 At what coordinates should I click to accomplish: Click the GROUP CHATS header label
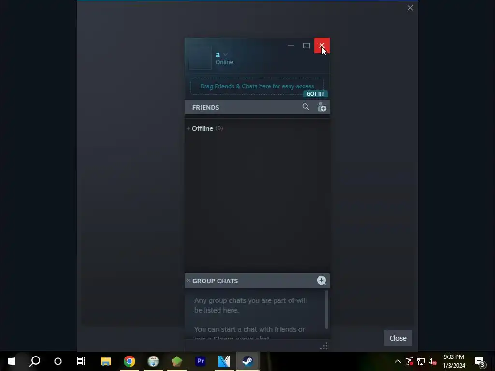215,281
